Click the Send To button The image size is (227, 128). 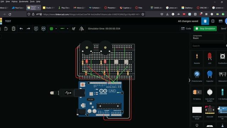point(223,28)
